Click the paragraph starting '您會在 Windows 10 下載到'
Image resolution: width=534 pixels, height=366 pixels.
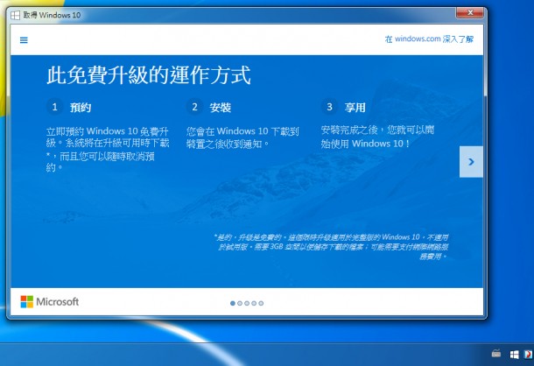(x=242, y=137)
